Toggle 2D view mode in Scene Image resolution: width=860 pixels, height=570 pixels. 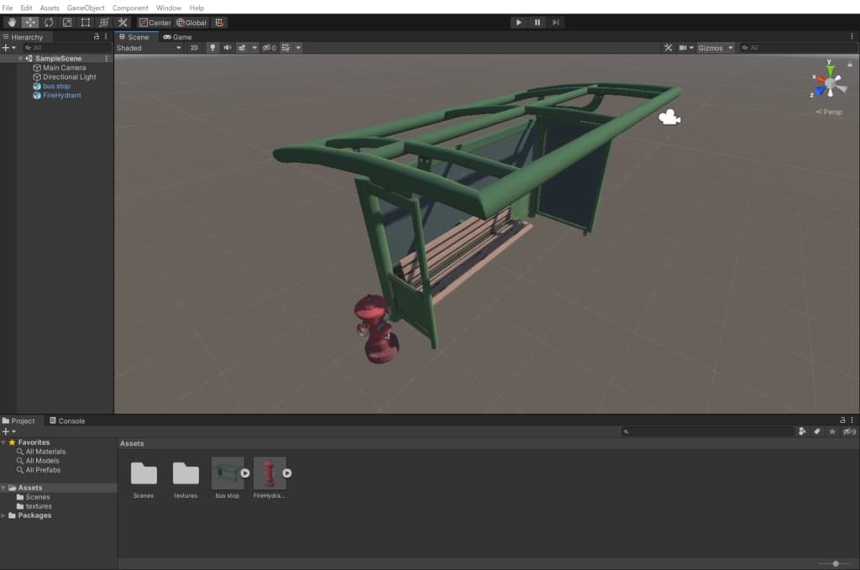194,48
